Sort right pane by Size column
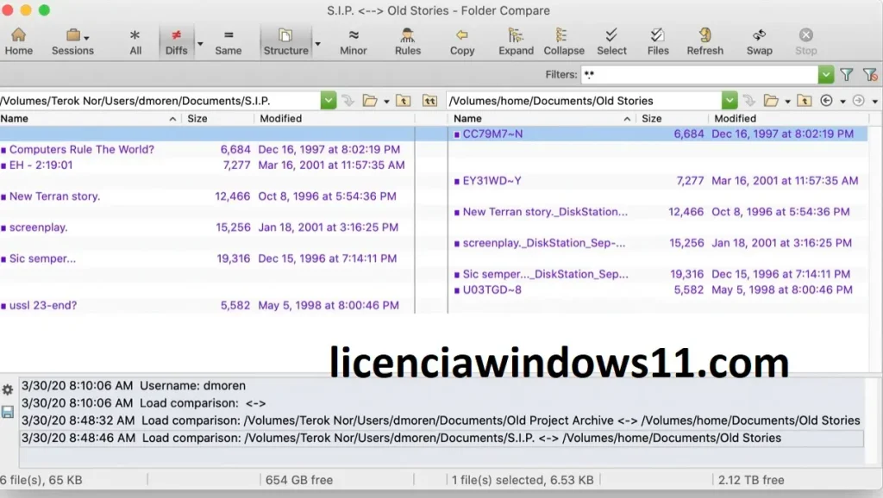Viewport: 883px width, 498px height. click(673, 119)
